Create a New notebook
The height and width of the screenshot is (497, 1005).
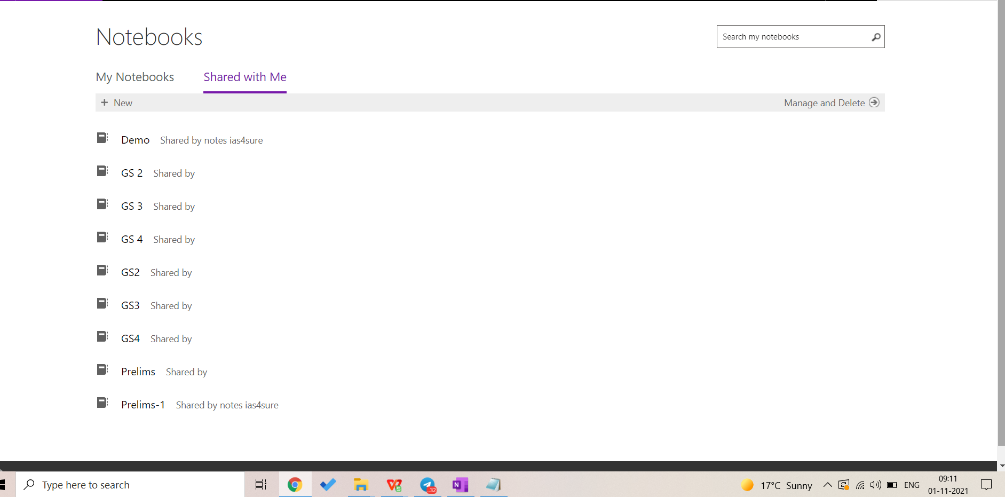[x=117, y=102]
